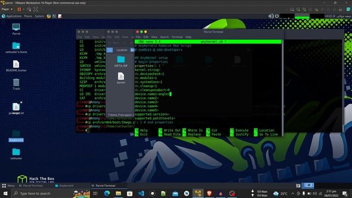Image resolution: width=352 pixels, height=198 pixels.
Task: Select the README.license desktop file
Action: [16, 66]
